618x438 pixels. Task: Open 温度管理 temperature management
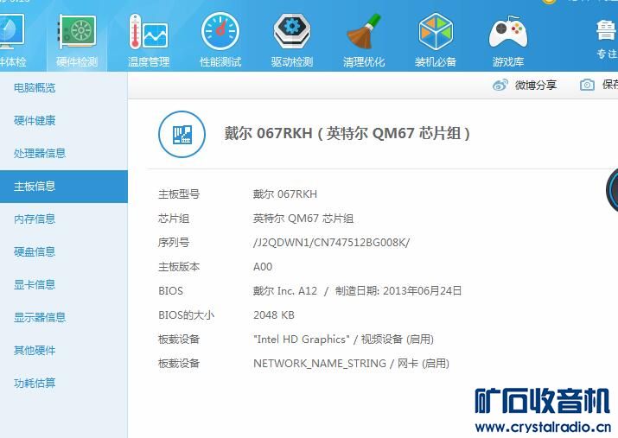(149, 40)
